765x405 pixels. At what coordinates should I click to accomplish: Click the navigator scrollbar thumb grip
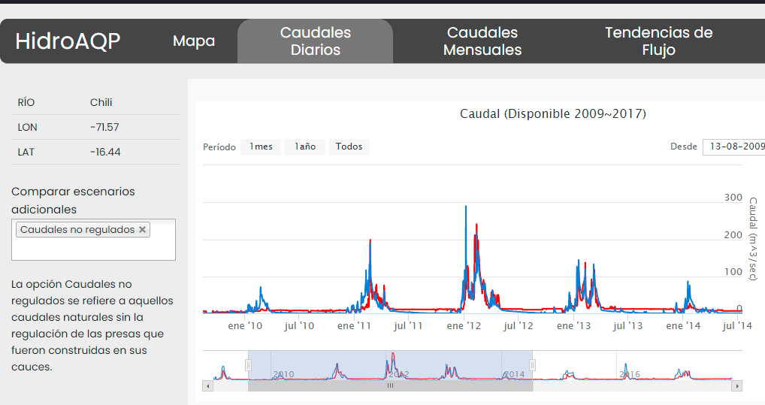coord(390,385)
